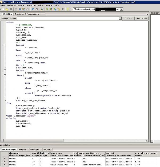Open the editor tab list arrow

pos(147,14)
